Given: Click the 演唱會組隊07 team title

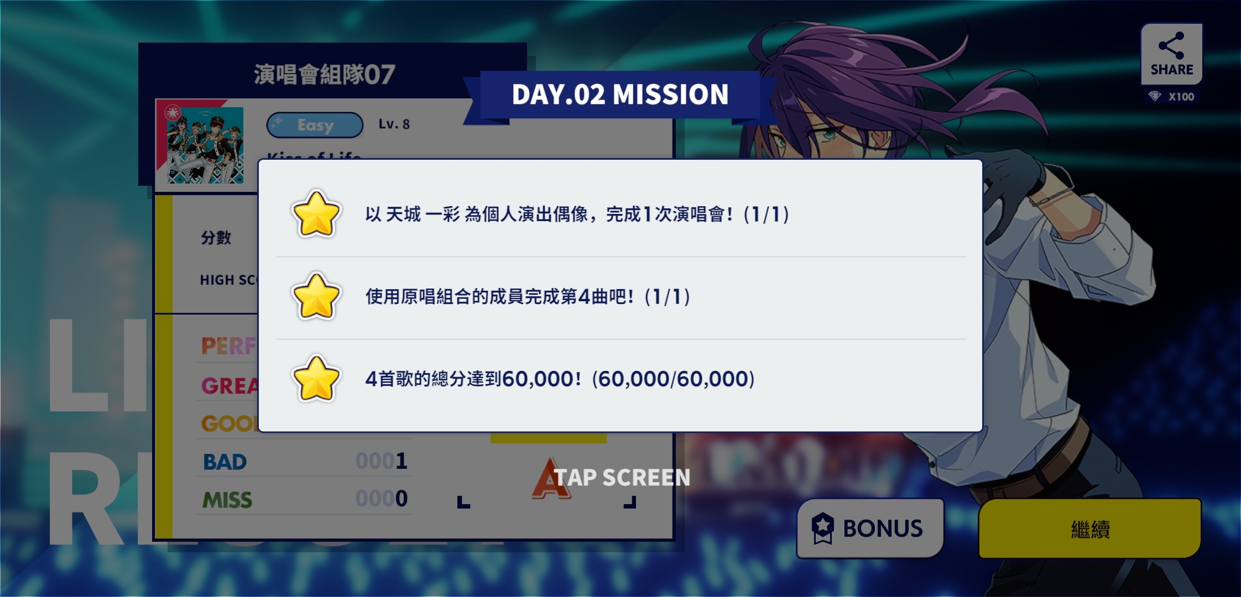Looking at the screenshot, I should coord(324,74).
